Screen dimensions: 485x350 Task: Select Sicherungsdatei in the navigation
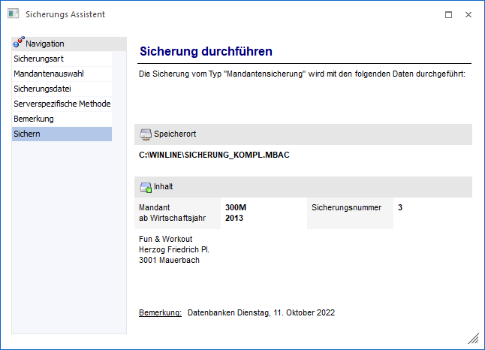pyautogui.click(x=42, y=89)
